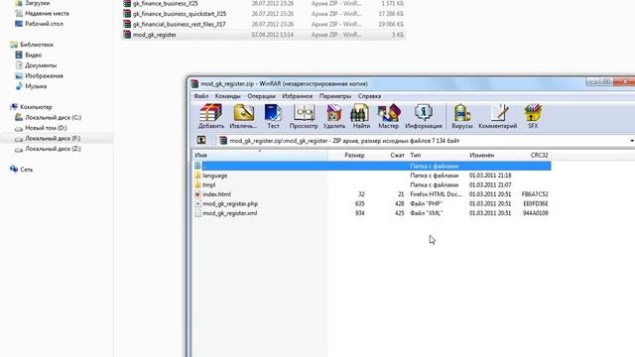
Task: Sort by the Имя column header
Action: [260, 155]
